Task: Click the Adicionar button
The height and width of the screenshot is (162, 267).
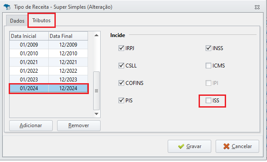Action: tap(31, 125)
